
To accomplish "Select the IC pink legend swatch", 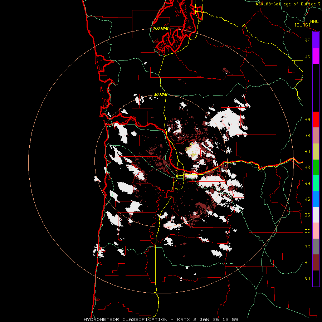I will 316,231.
